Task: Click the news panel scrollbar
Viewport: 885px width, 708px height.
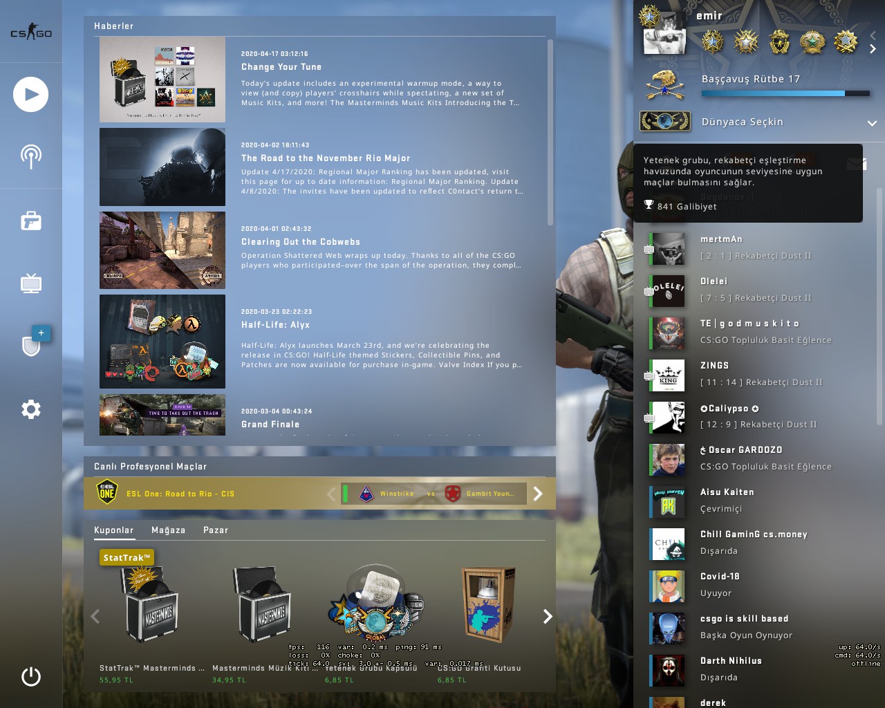Action: (x=550, y=132)
